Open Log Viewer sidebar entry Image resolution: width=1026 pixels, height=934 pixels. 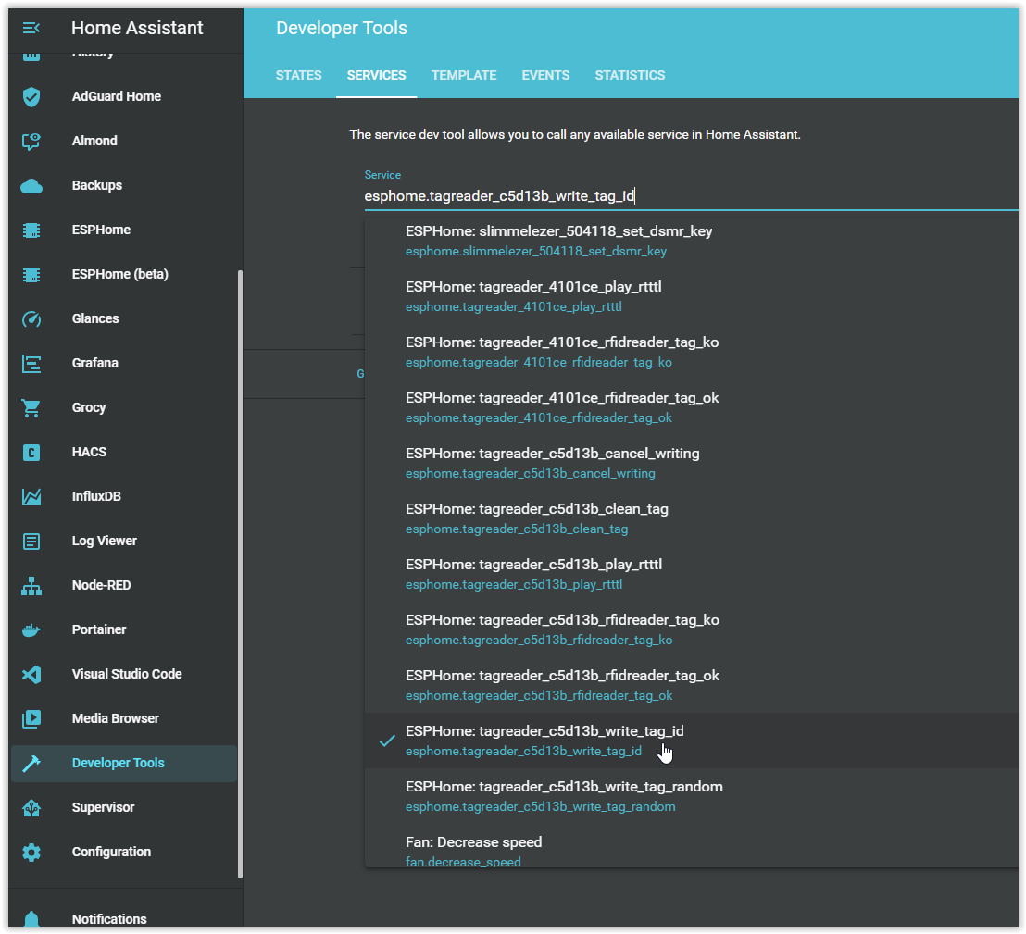pos(124,542)
